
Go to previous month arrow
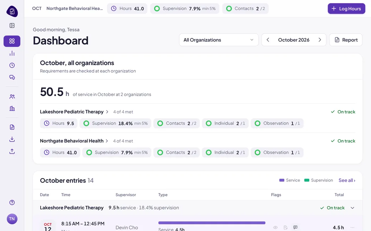268,40
